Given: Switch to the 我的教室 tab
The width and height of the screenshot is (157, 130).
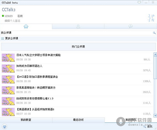Looking at the screenshot, I should [26, 120].
